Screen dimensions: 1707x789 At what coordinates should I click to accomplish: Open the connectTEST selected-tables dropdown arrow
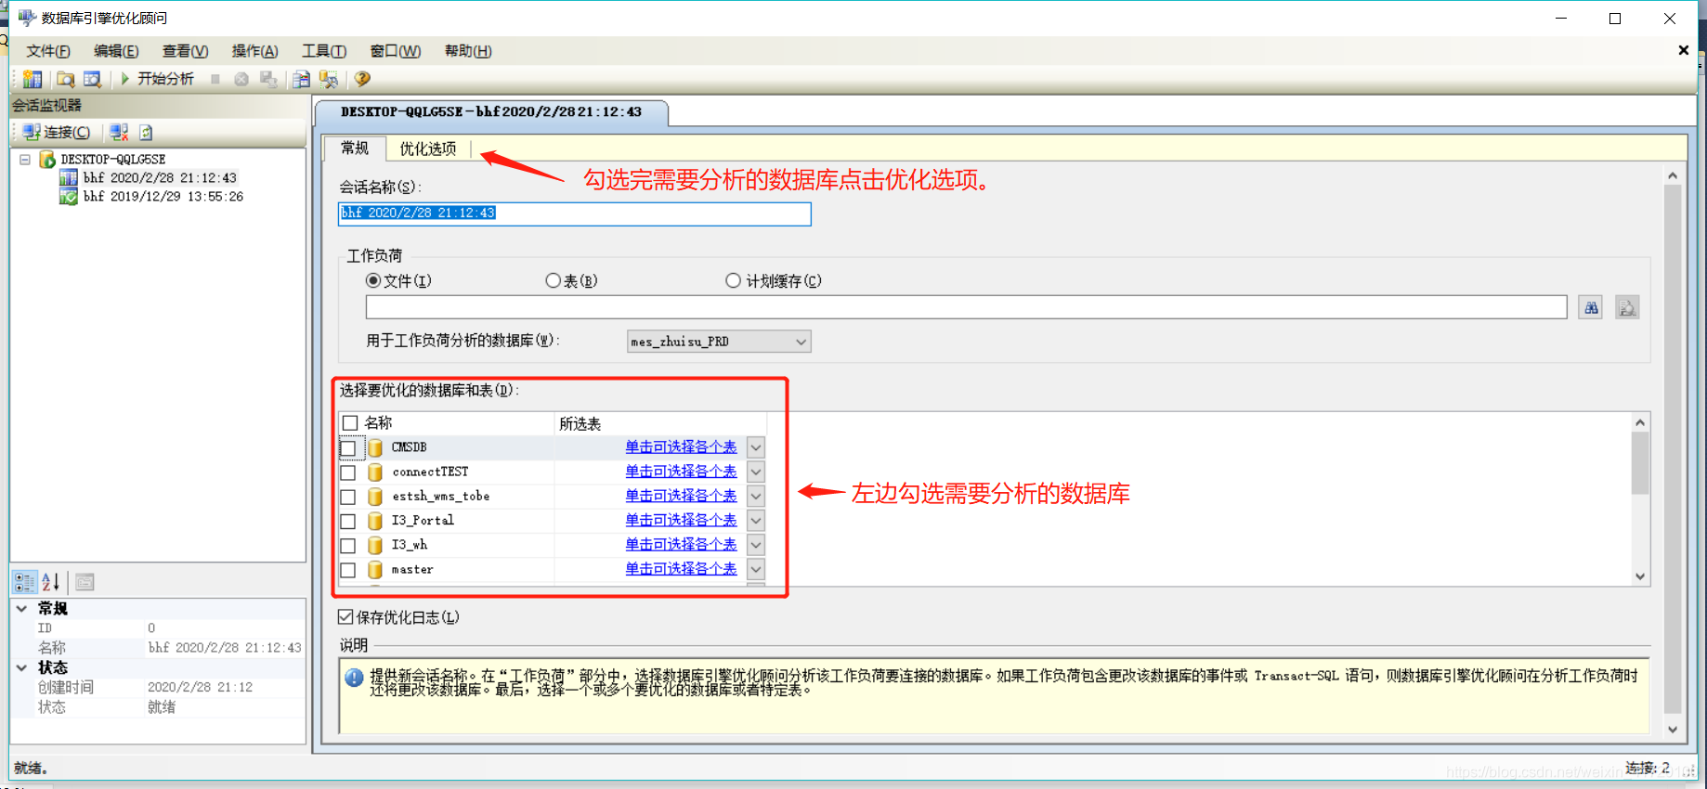tap(756, 472)
